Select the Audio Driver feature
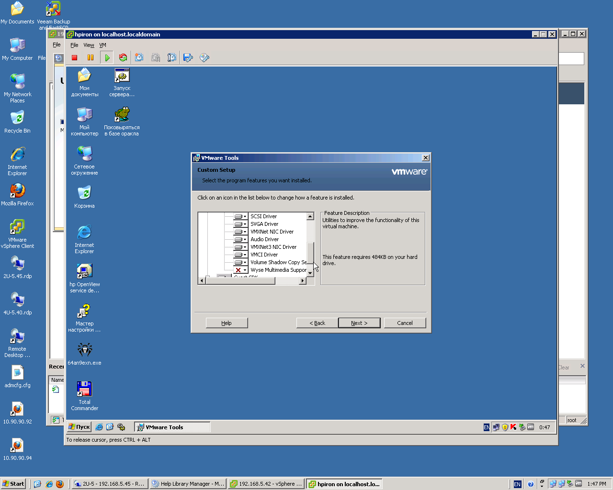Screen dimensions: 613x490 pyautogui.click(x=264, y=239)
